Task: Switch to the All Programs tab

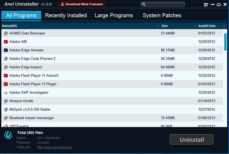Action: tap(21, 15)
